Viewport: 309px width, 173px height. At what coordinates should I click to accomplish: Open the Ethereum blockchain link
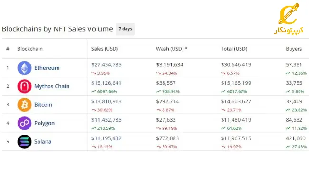coord(47,68)
